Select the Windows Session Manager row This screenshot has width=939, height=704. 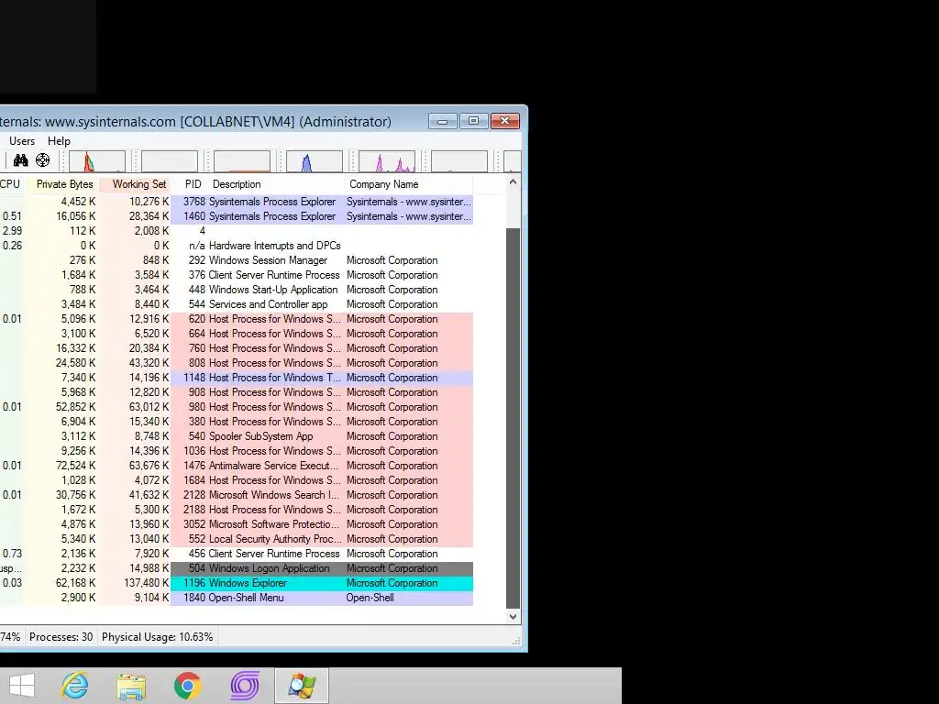pyautogui.click(x=237, y=260)
